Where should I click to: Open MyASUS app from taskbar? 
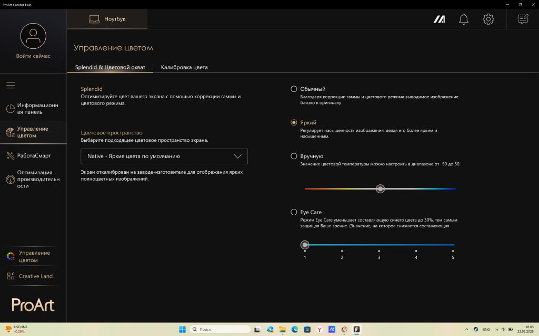click(332, 330)
